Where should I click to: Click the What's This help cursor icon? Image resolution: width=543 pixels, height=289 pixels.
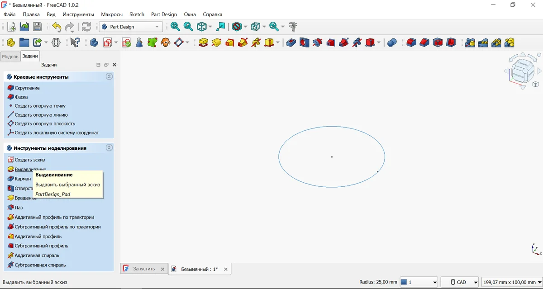click(75, 43)
